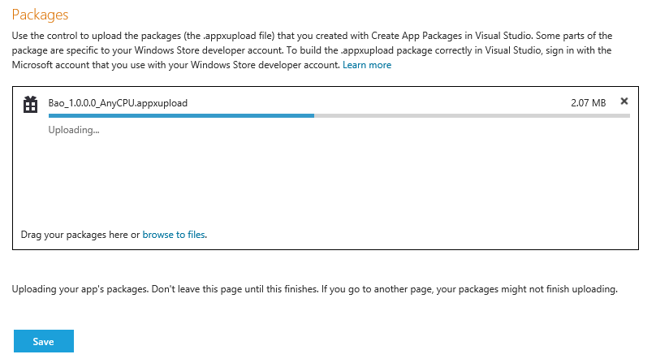Screen dimensions: 656x363
Task: Click '(the .appxupload file)' parenthetical text
Action: pos(229,36)
